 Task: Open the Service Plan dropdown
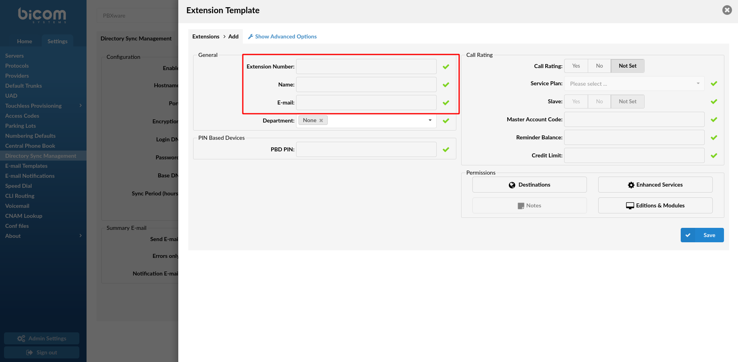click(x=634, y=84)
